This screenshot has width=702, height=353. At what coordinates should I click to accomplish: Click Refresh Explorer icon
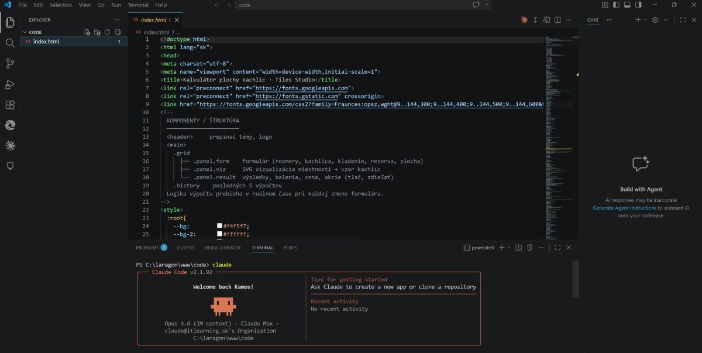107,32
